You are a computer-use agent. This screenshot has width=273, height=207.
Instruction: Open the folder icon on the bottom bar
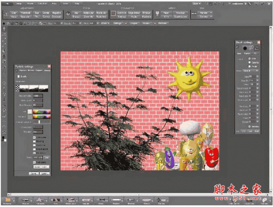[8, 200]
